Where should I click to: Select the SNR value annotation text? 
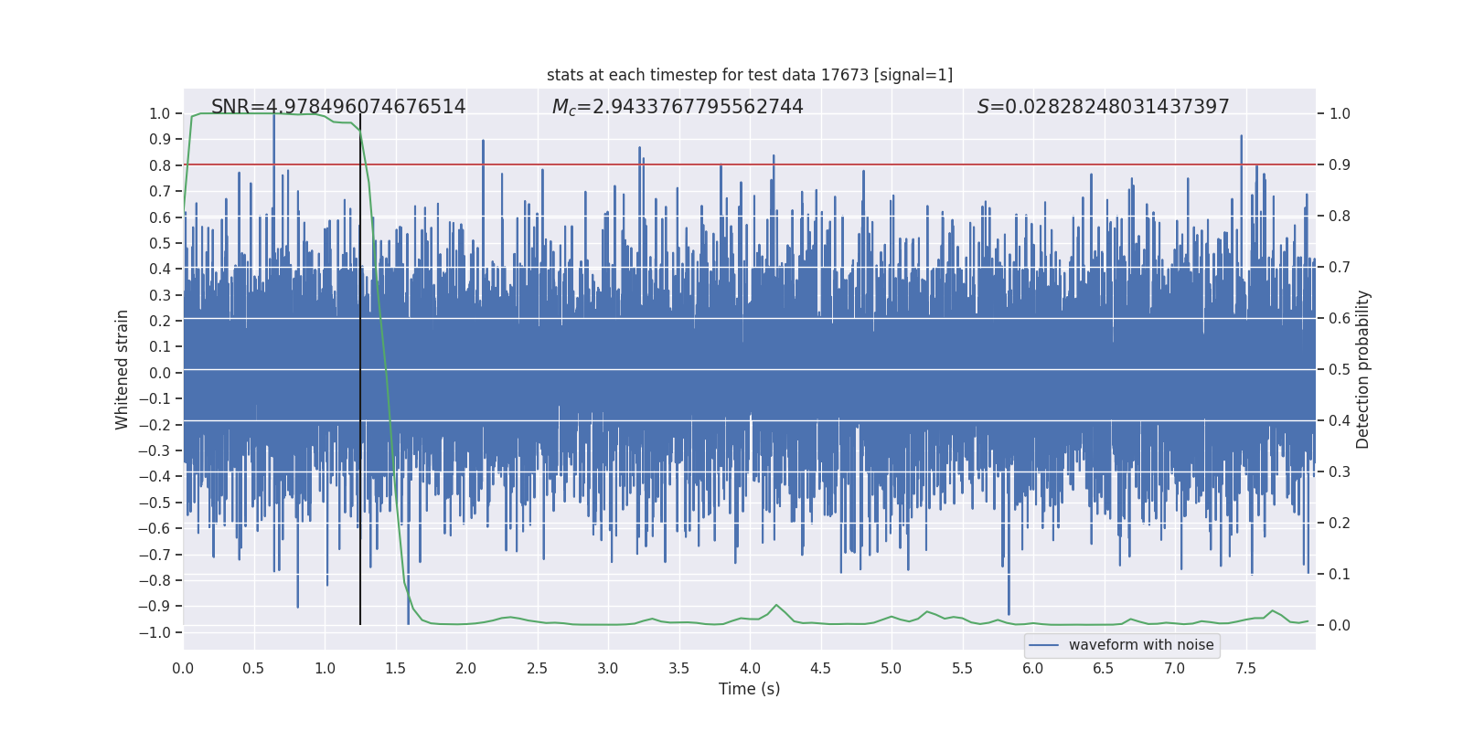[x=338, y=107]
